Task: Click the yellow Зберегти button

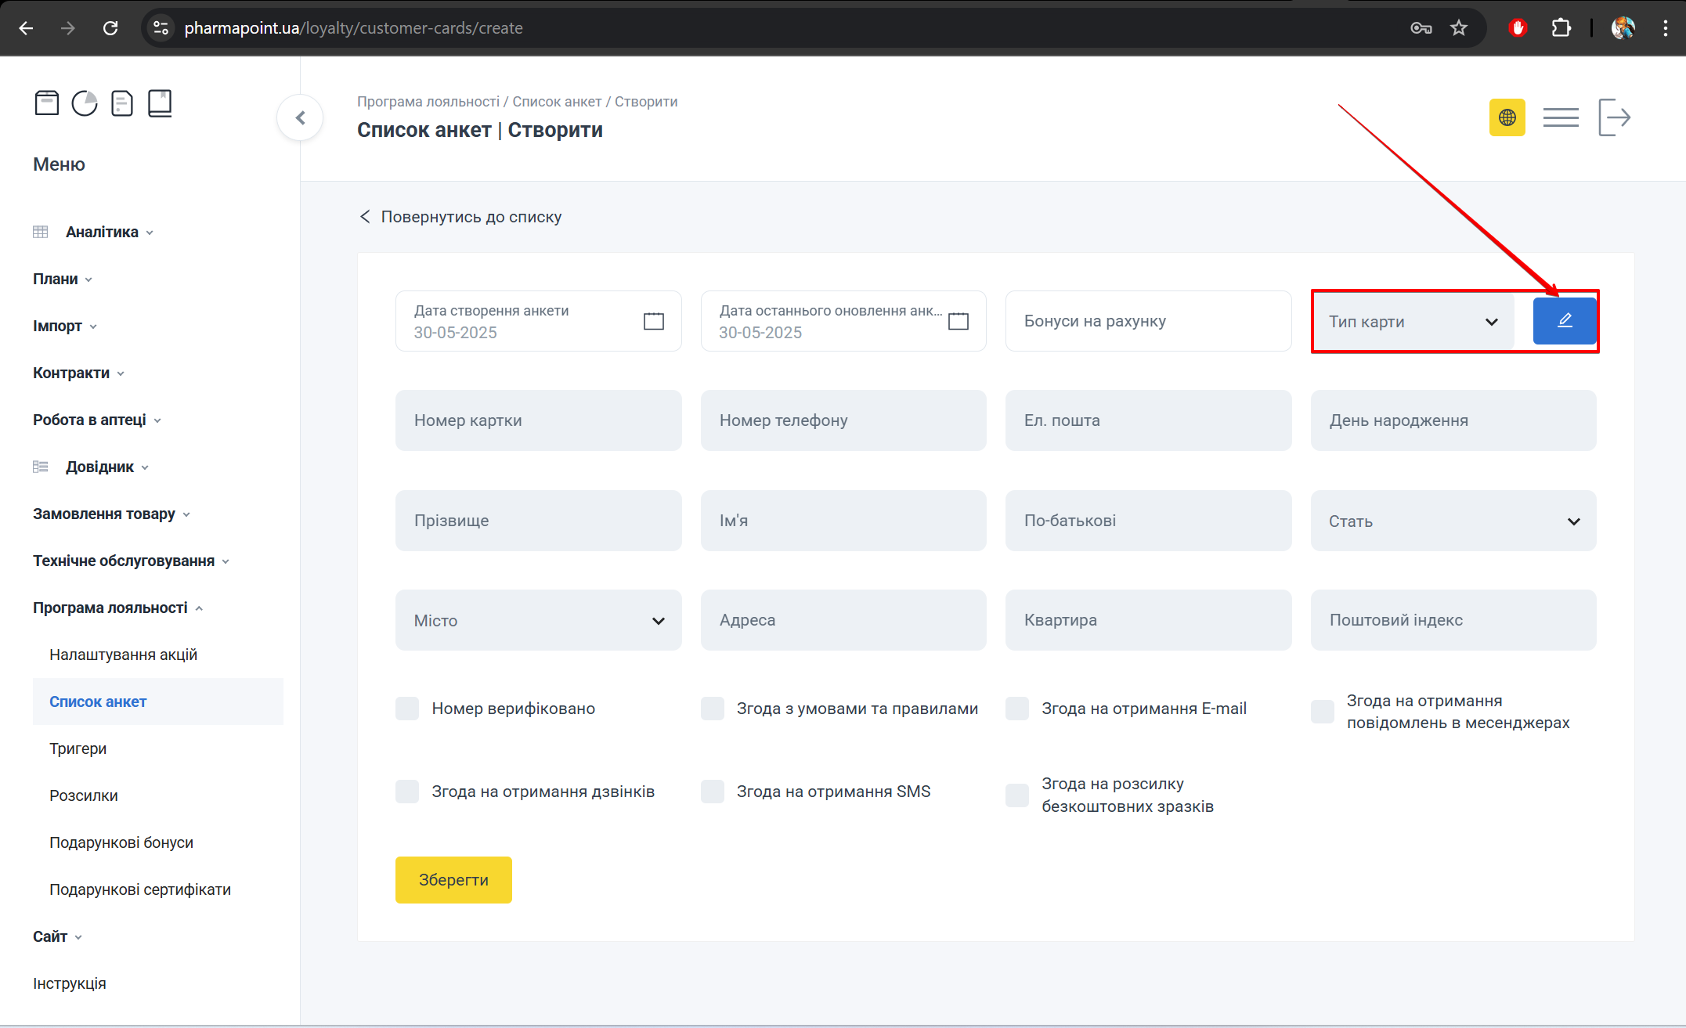Action: (x=453, y=879)
